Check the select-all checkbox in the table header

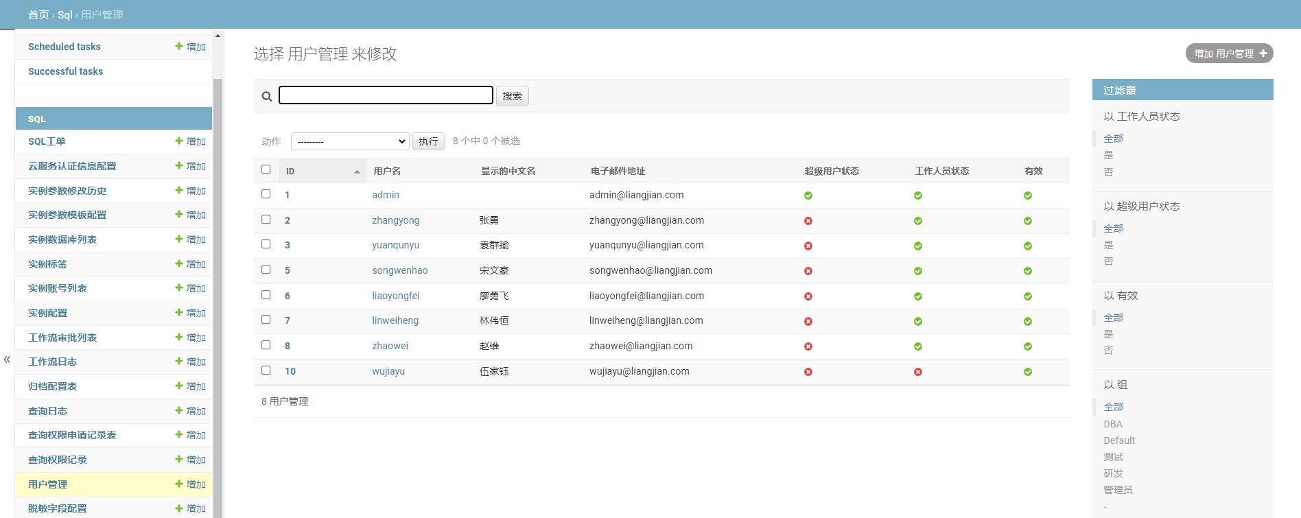click(266, 169)
